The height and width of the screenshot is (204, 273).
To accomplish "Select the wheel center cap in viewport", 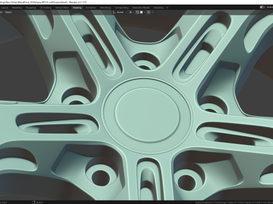I will coord(147,116).
